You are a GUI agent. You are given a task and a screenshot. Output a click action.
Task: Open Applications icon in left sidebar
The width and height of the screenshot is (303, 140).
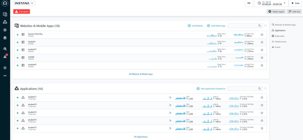5,22
